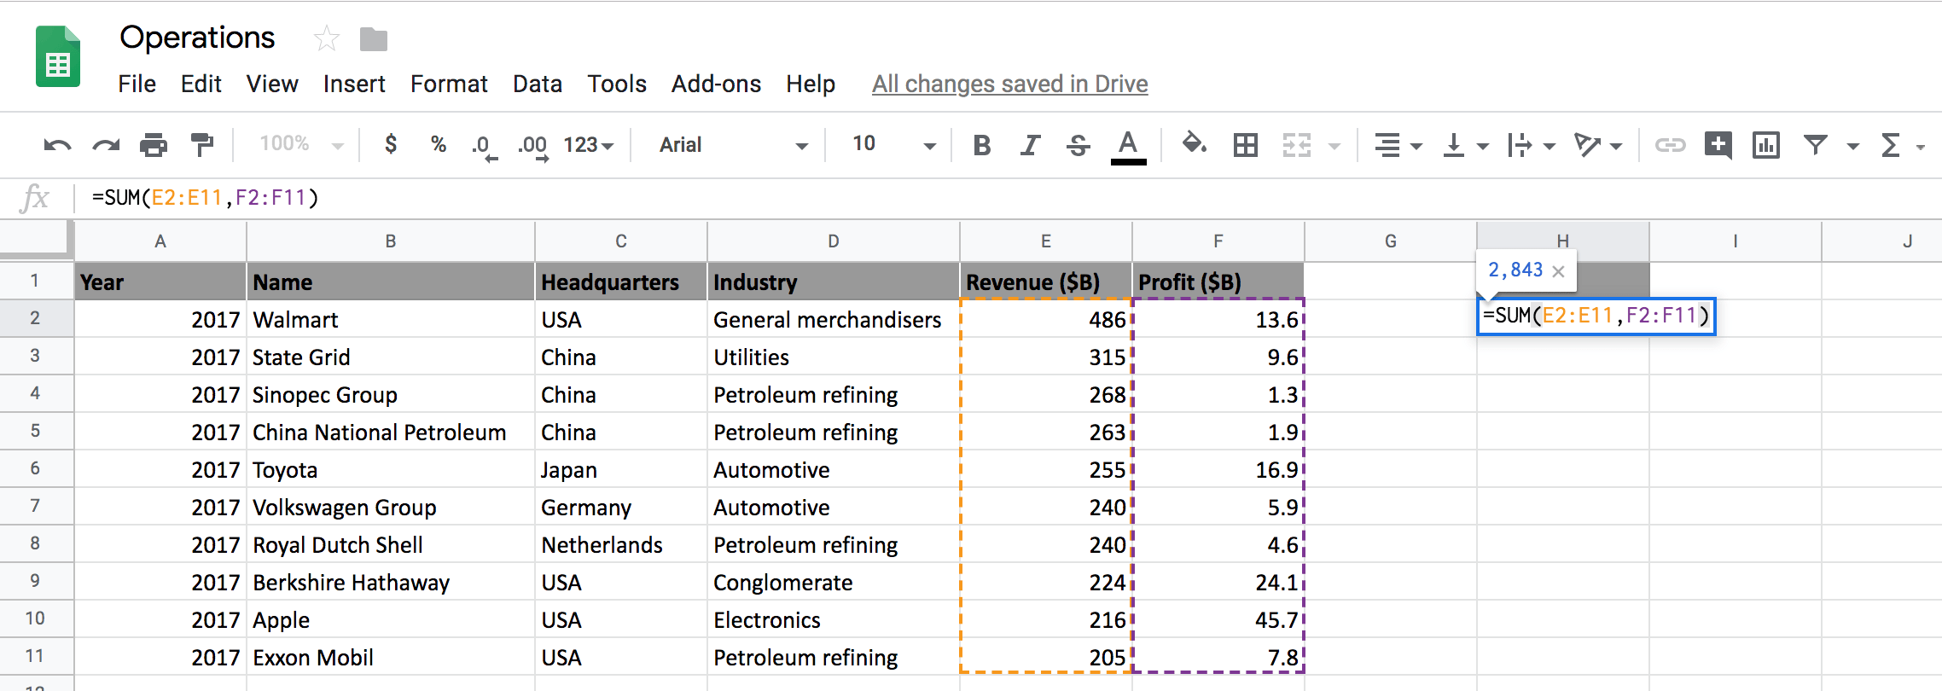The width and height of the screenshot is (1942, 691).
Task: Open the text color picker
Action: 1128,147
